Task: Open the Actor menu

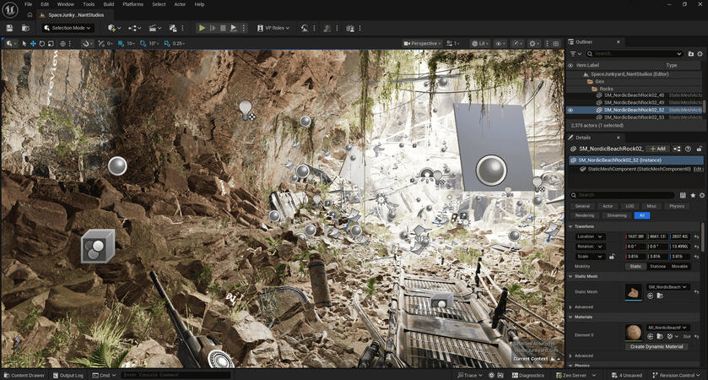Action: coord(180,4)
